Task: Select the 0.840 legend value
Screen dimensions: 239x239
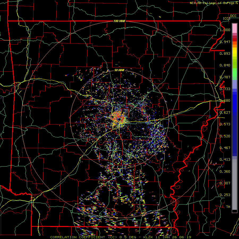Action: click(225, 65)
